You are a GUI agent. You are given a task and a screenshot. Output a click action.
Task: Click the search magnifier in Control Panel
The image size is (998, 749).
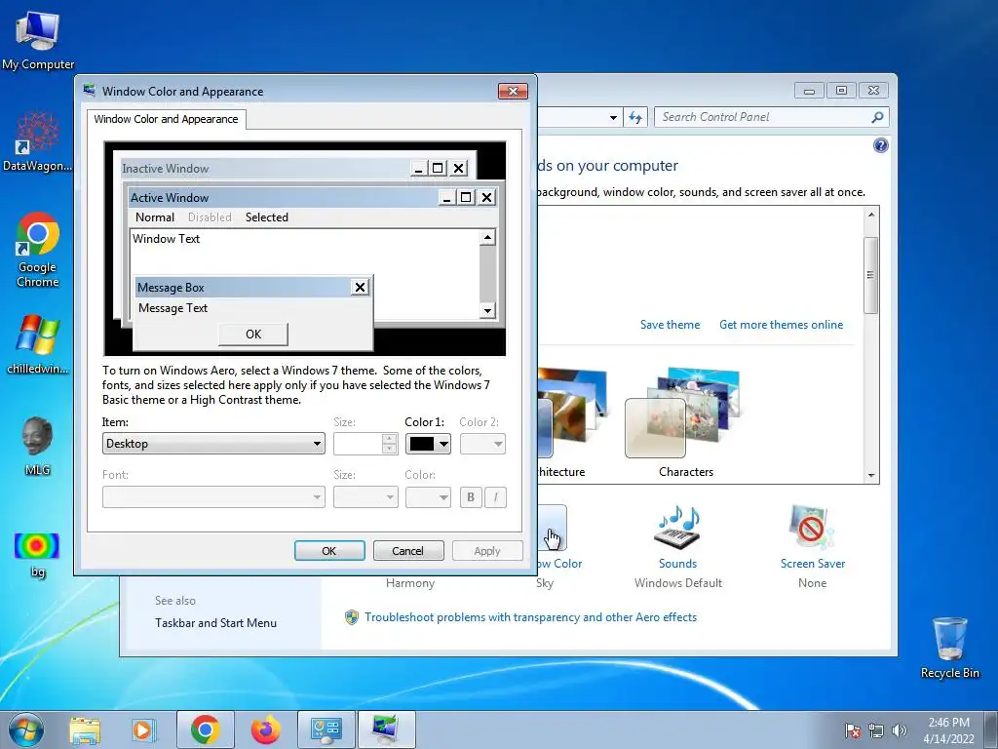coord(877,117)
